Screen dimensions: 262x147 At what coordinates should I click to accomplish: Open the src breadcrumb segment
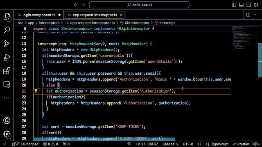(21, 23)
